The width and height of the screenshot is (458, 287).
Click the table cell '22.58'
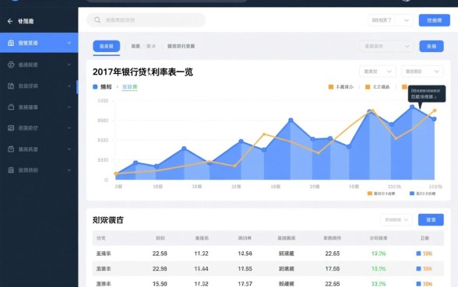point(160,254)
